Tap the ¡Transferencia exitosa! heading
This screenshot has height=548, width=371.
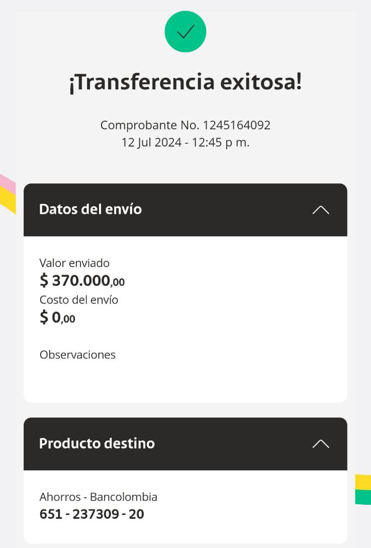[x=185, y=83]
